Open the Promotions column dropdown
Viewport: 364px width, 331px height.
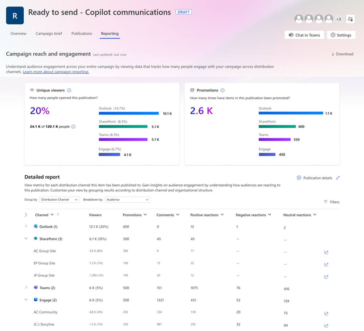click(145, 215)
